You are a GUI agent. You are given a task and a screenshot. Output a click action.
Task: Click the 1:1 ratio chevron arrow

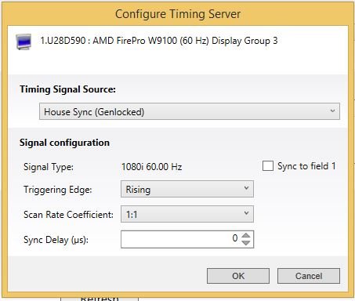coord(246,213)
